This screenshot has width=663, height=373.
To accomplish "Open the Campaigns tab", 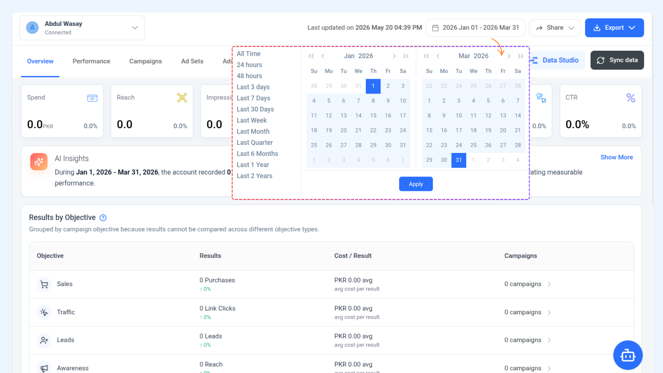I will point(145,61).
